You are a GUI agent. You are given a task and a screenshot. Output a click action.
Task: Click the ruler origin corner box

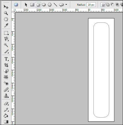pyautogui.click(x=13, y=10)
